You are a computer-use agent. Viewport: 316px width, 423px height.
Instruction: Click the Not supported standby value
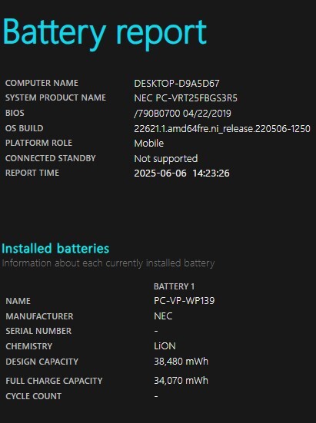(166, 158)
